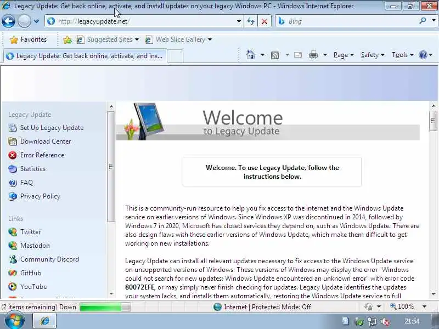Click the Print toolbar icon
The width and height of the screenshot is (439, 329).
pos(313,55)
